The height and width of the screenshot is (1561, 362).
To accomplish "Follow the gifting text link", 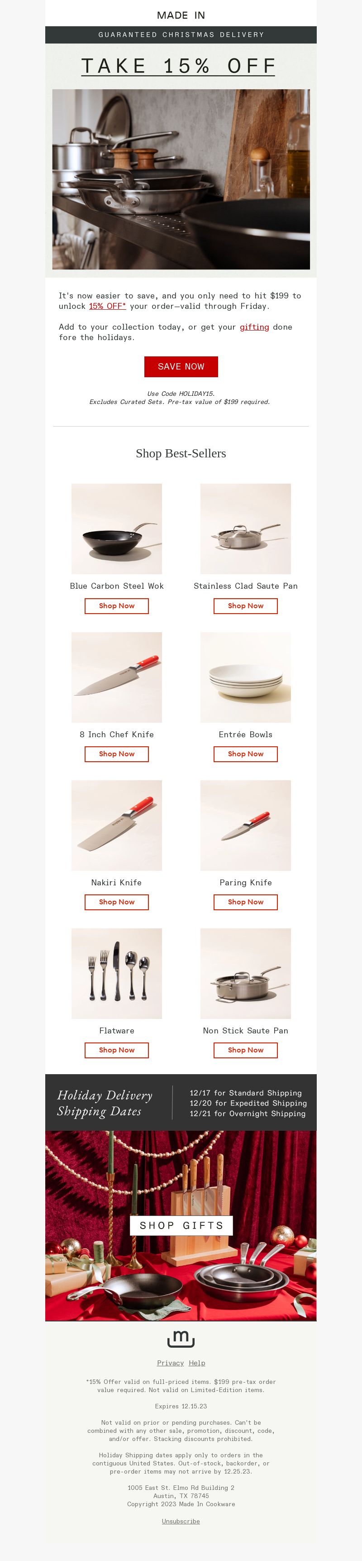I will (254, 327).
